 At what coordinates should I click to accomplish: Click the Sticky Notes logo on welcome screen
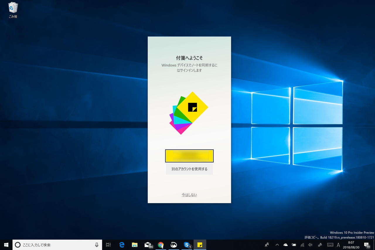pyautogui.click(x=189, y=113)
